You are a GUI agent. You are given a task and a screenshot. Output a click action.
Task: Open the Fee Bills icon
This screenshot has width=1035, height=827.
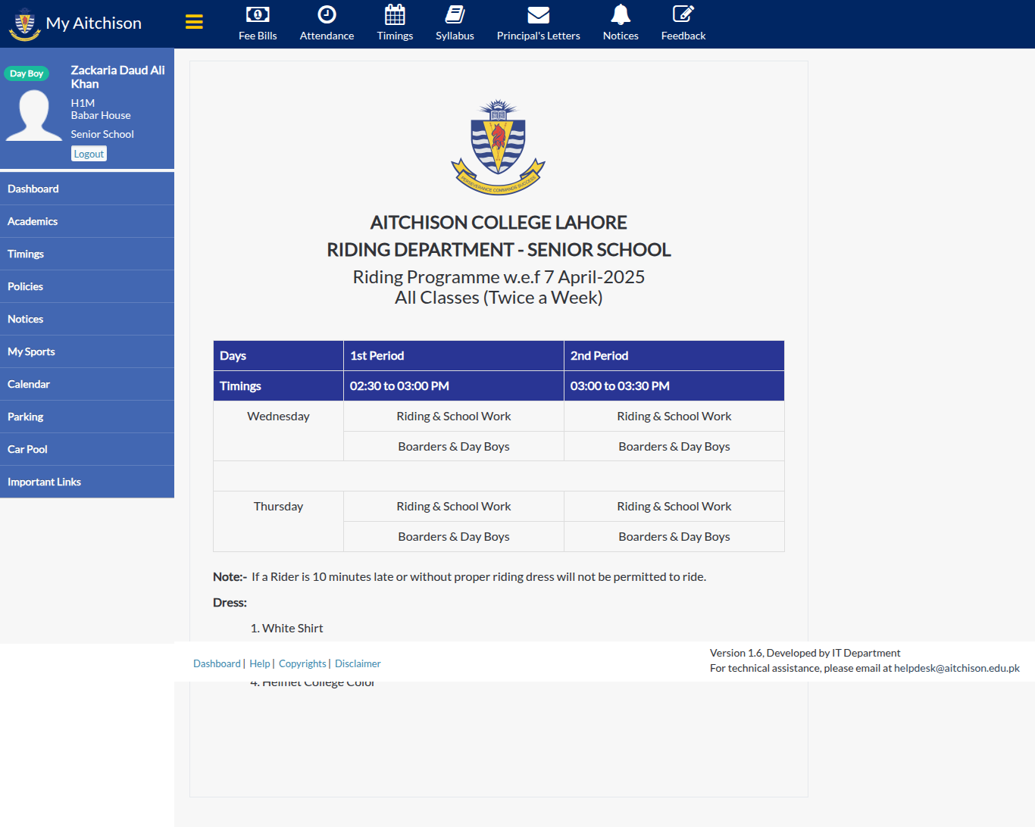[x=258, y=14]
